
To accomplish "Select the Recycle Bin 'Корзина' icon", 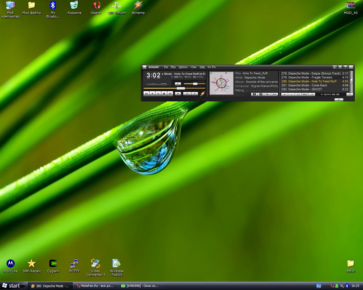I will [x=74, y=8].
